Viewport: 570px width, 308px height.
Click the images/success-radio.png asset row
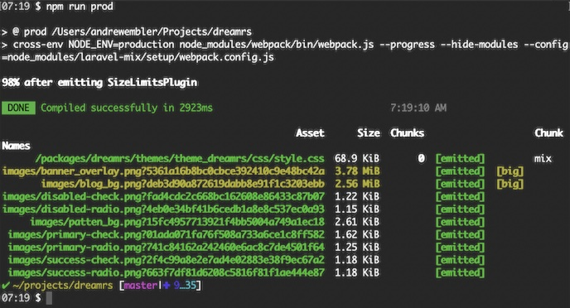coord(167,272)
